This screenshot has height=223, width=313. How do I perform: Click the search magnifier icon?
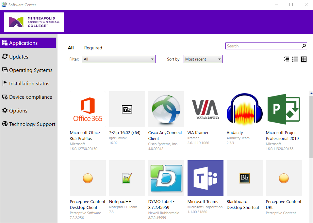coord(304,46)
